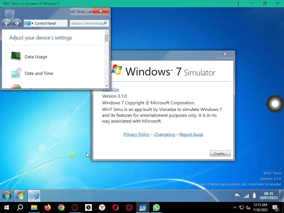The image size is (284, 213).
Task: Go forward in Control Panel navigation
Action: (17, 23)
